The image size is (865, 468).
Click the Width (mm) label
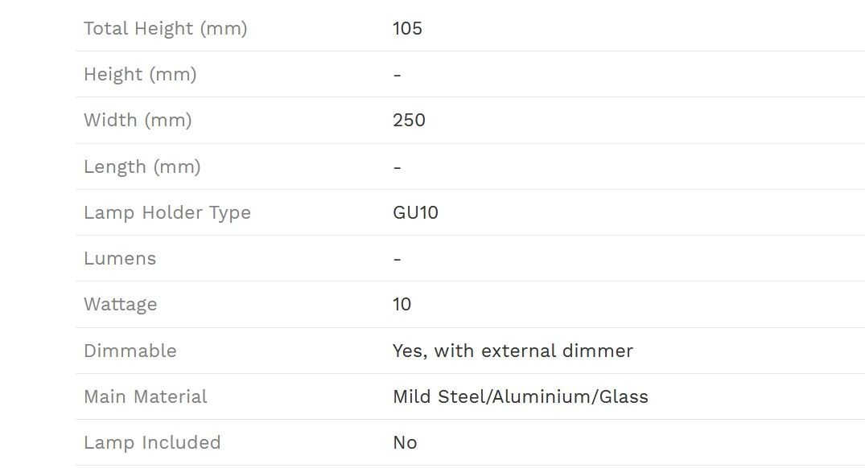click(x=138, y=120)
